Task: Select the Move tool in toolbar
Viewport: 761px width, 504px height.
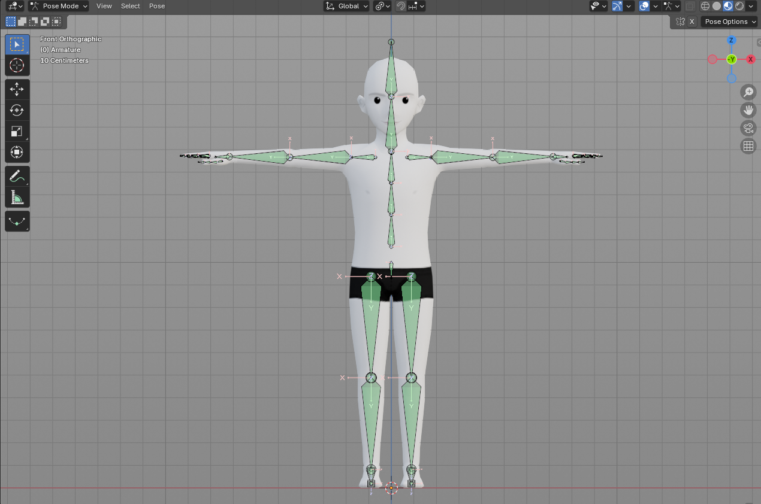Action: point(17,89)
